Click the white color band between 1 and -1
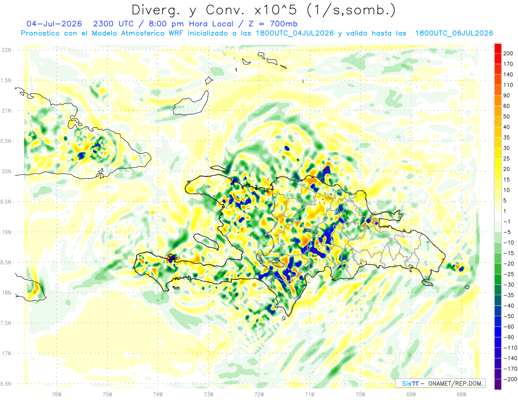This screenshot has width=518, height=400. click(498, 216)
